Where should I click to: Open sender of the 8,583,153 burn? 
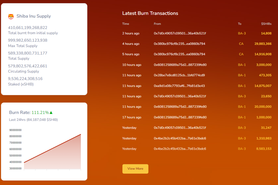tap(180, 149)
